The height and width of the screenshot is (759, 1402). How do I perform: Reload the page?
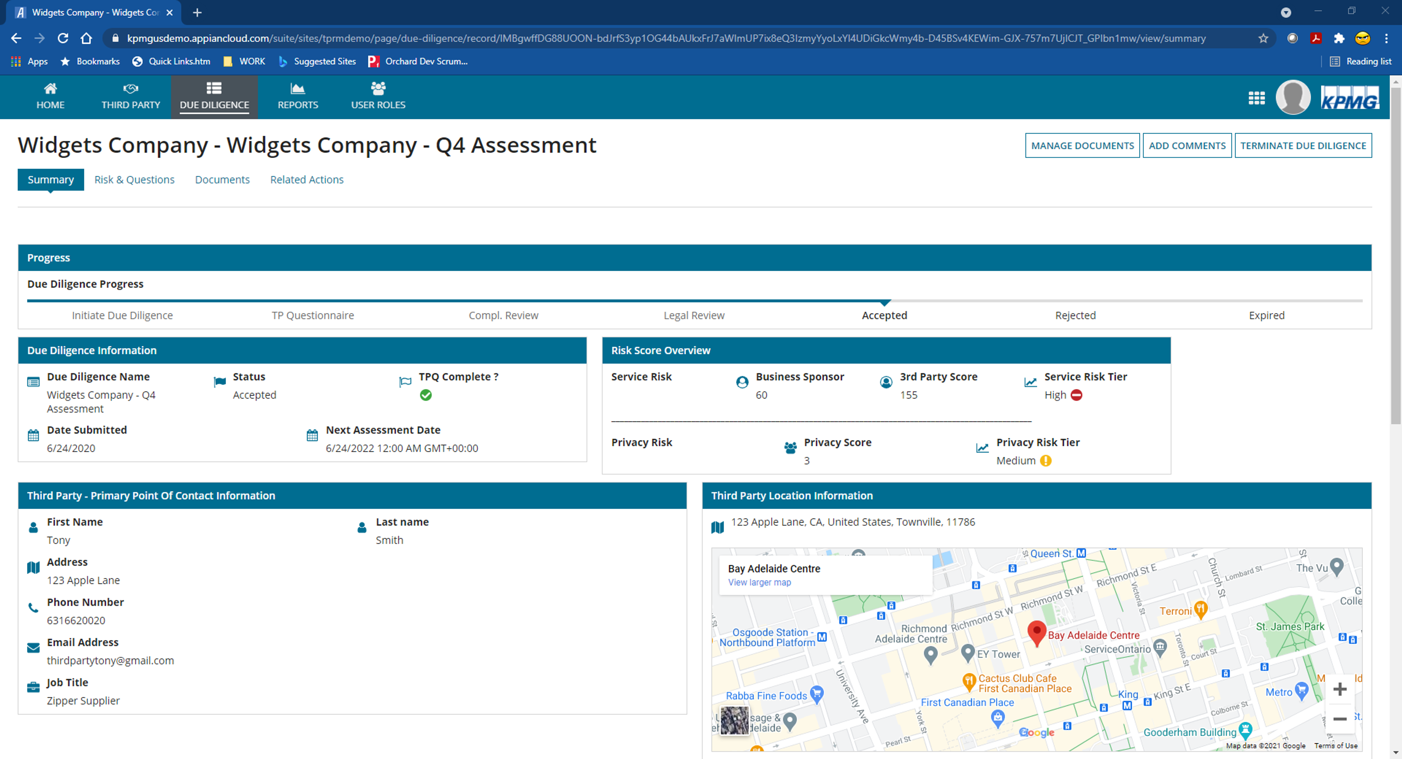coord(63,38)
